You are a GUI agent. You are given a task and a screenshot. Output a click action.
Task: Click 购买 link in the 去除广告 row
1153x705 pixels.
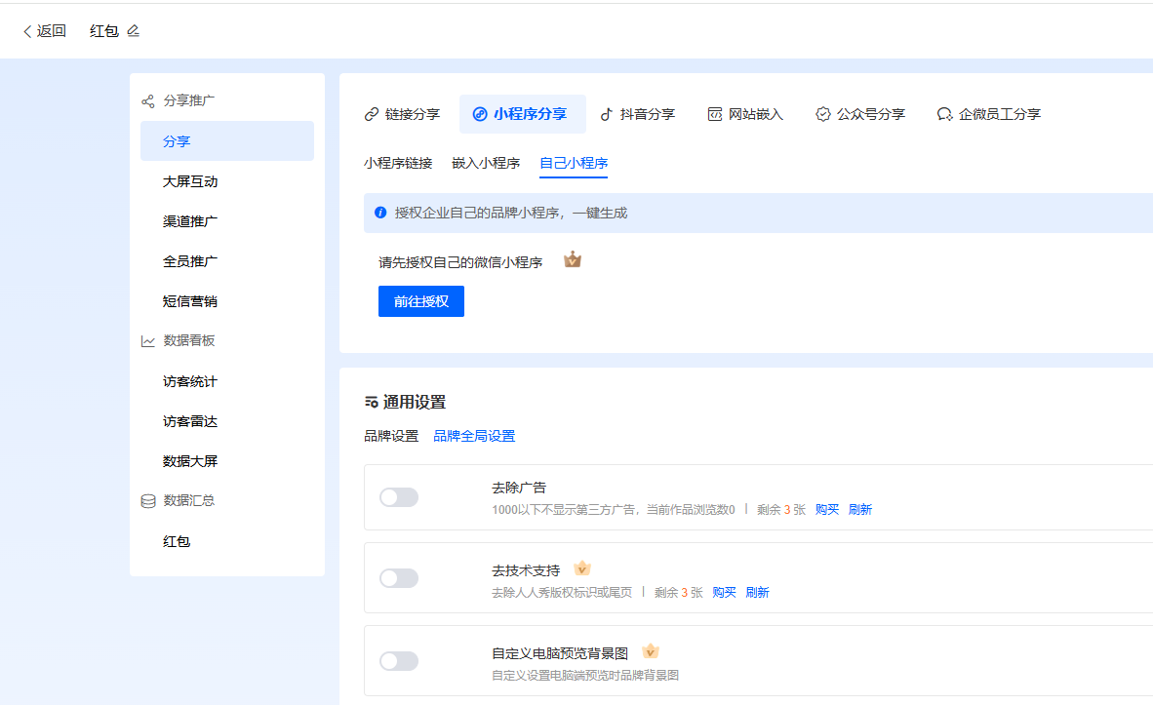[827, 509]
